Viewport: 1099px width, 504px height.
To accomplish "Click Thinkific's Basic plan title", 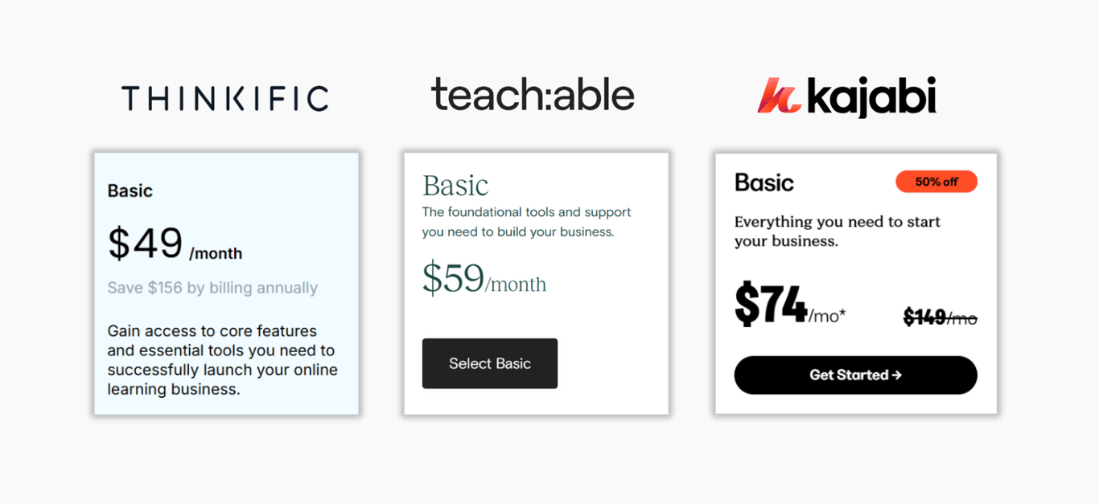I will coord(130,191).
